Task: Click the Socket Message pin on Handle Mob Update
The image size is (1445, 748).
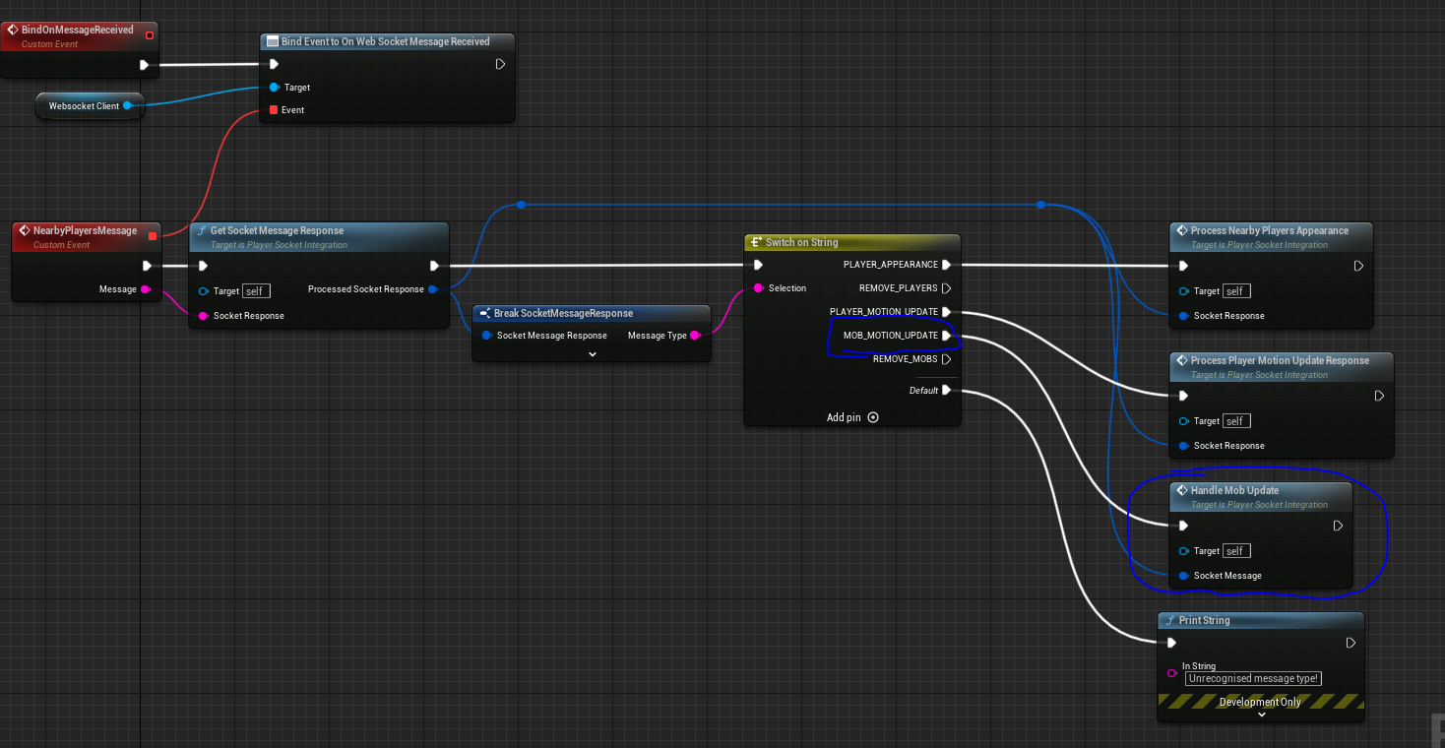Action: pos(1183,576)
